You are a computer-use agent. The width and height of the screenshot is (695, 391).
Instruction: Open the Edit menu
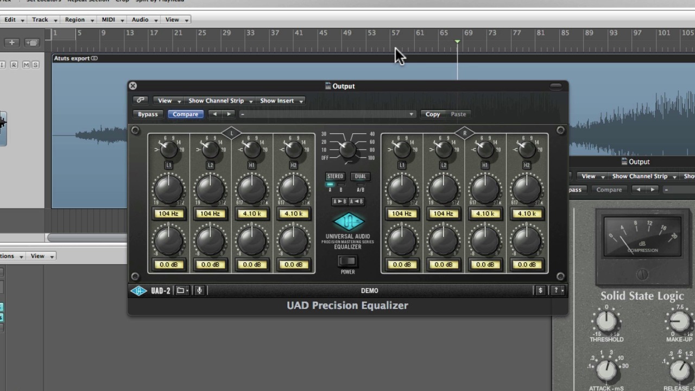13,20
